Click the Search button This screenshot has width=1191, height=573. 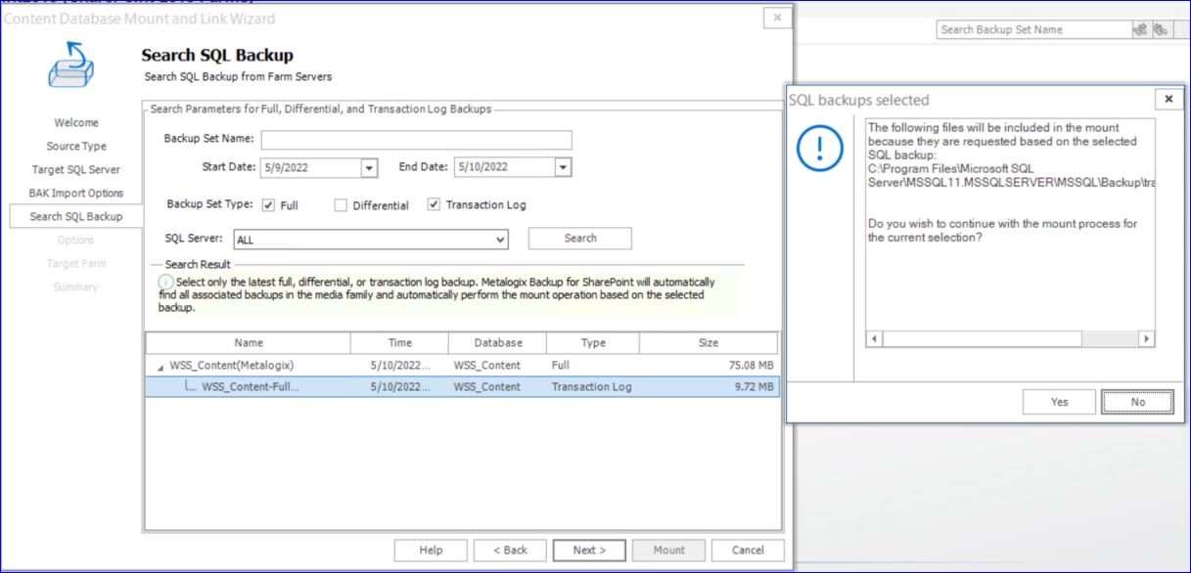tap(580, 238)
